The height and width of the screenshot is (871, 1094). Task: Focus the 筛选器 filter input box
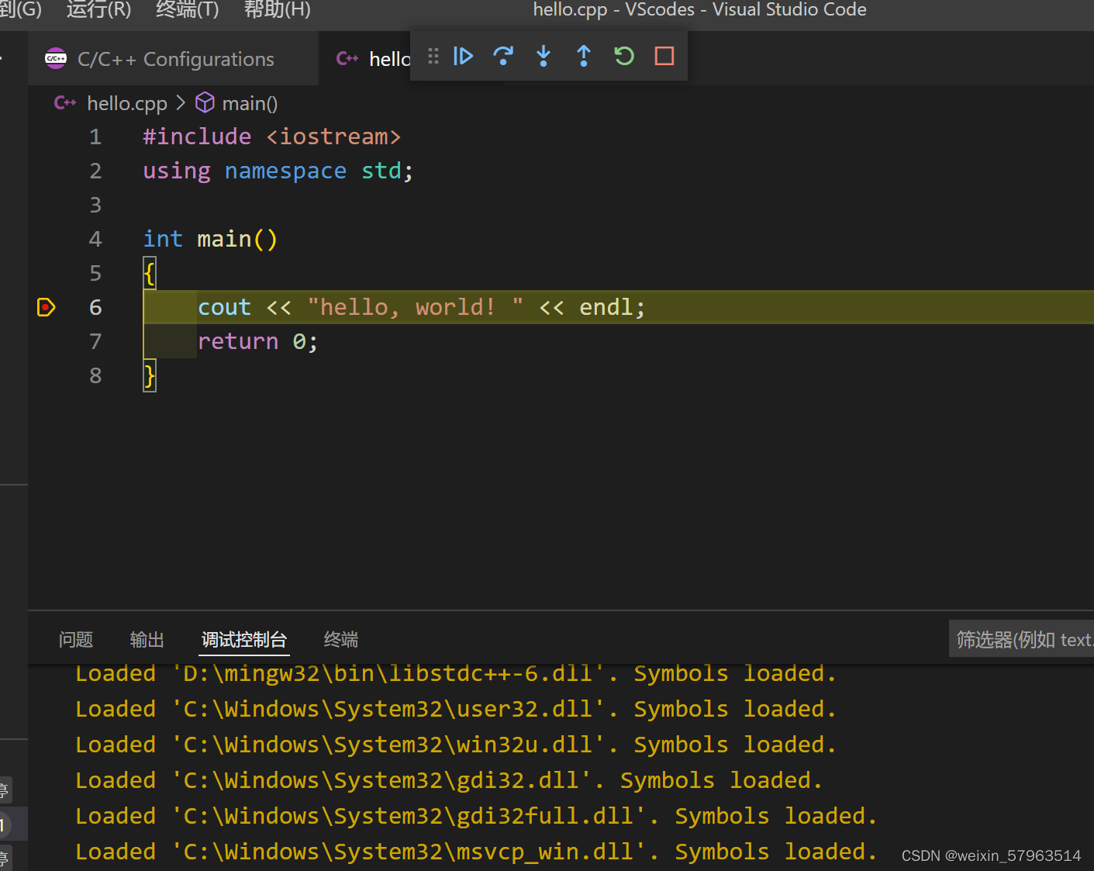(x=1021, y=639)
